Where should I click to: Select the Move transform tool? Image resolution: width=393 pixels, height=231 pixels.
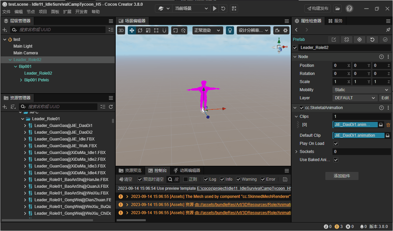(132, 30)
